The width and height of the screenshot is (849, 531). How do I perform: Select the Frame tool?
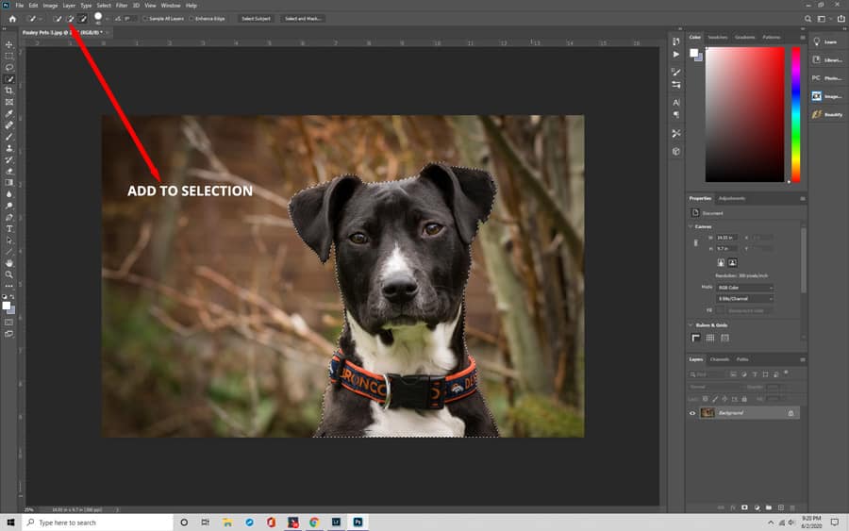(x=9, y=102)
